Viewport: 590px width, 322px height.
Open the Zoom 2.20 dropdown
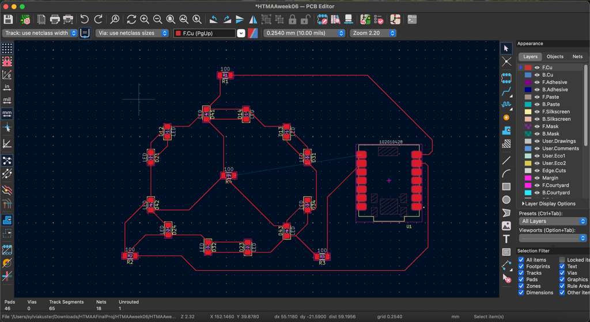coord(373,33)
